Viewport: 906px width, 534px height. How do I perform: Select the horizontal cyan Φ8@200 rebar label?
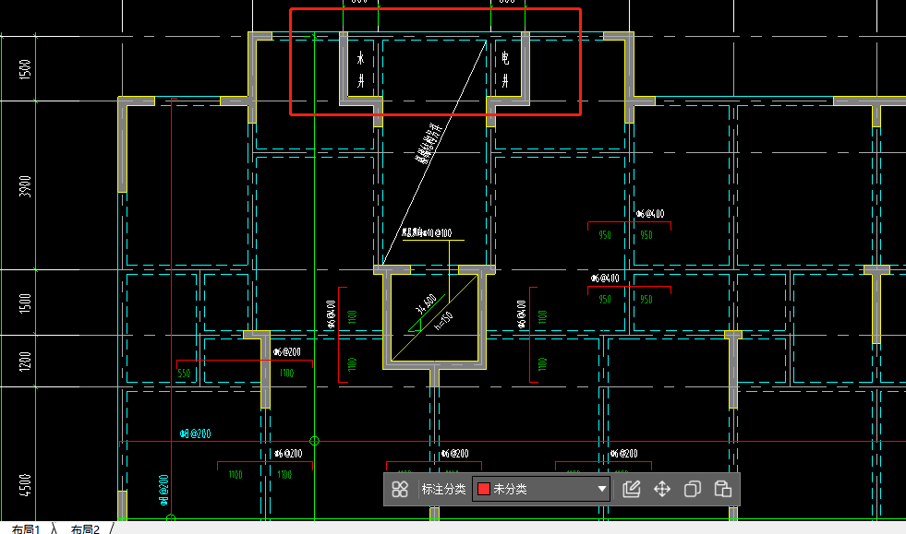[195, 433]
